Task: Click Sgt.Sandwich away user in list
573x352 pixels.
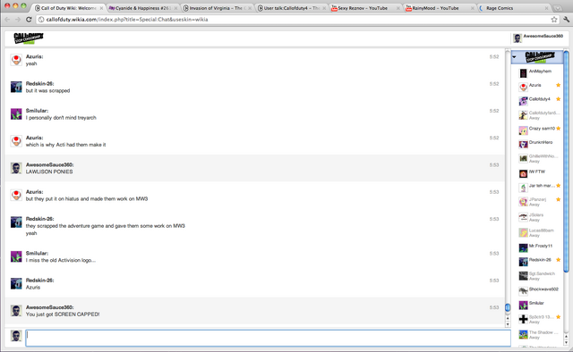Action: (539, 276)
